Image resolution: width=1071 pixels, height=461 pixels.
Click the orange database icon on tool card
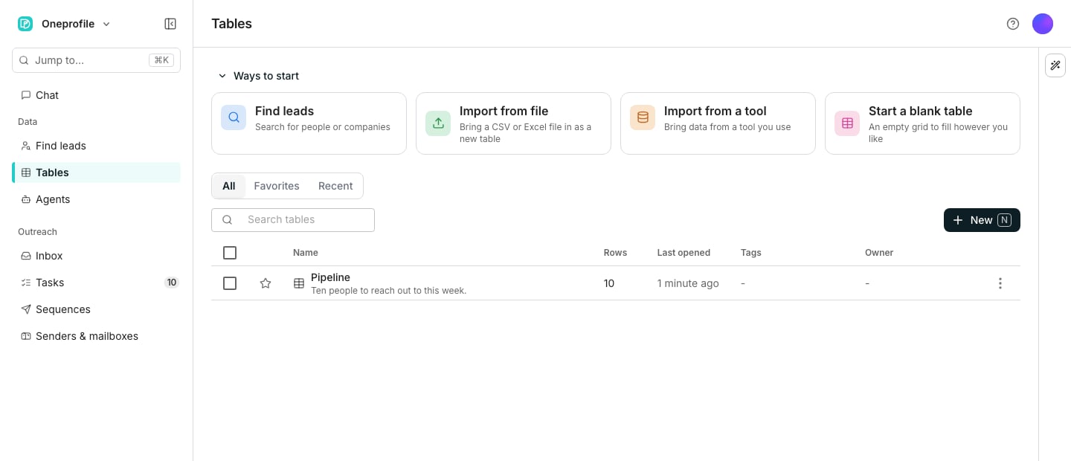pos(643,117)
